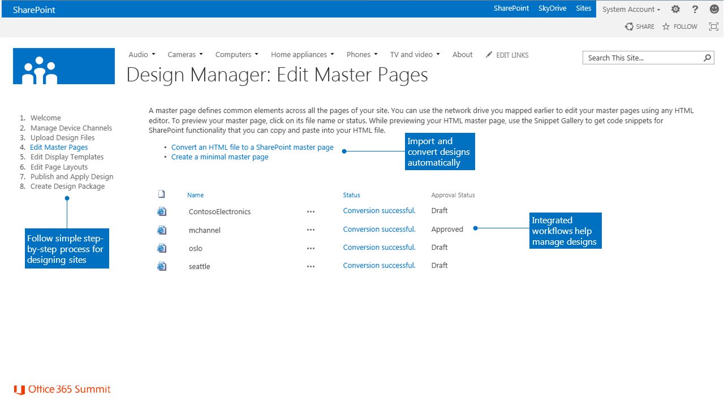Open step 2 Manage Device Channels
724x407 pixels.
(71, 128)
